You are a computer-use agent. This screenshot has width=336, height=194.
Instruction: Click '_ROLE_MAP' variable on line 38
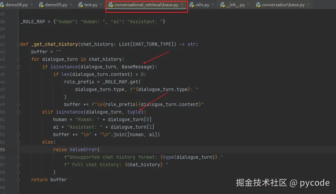coord(33,22)
